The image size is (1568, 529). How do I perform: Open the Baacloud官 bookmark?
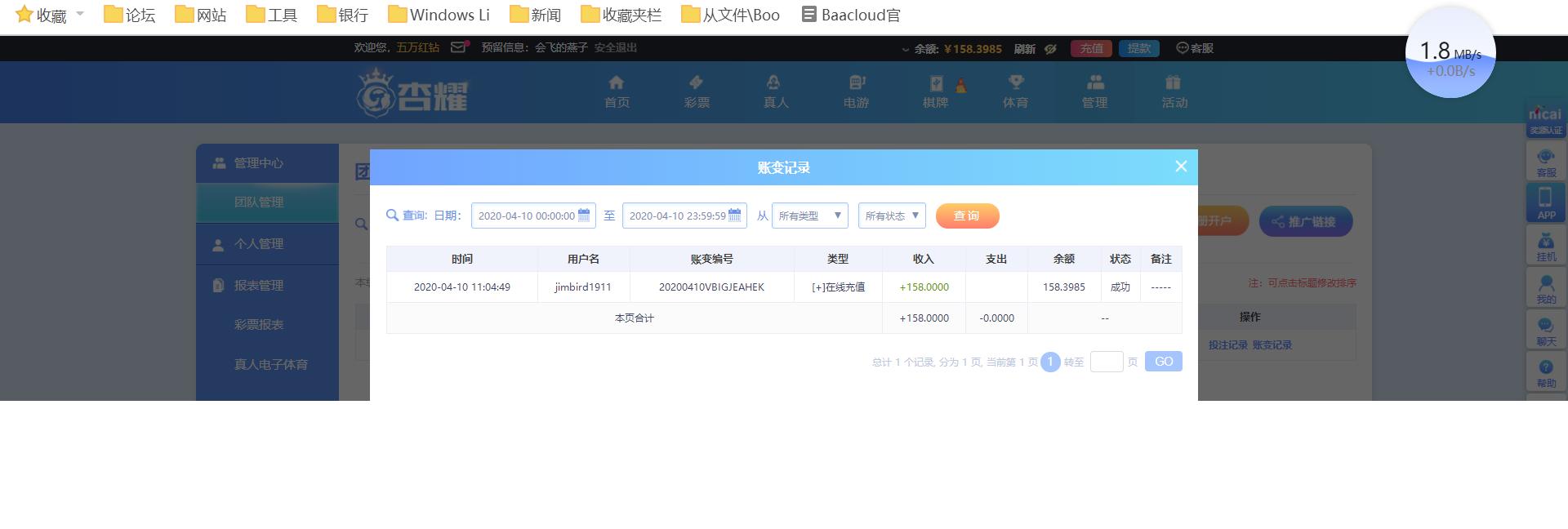851,15
